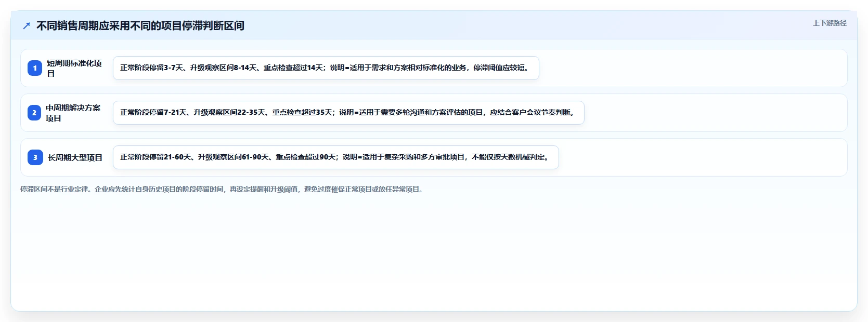Select the 长周期大型项目 label

click(x=75, y=157)
